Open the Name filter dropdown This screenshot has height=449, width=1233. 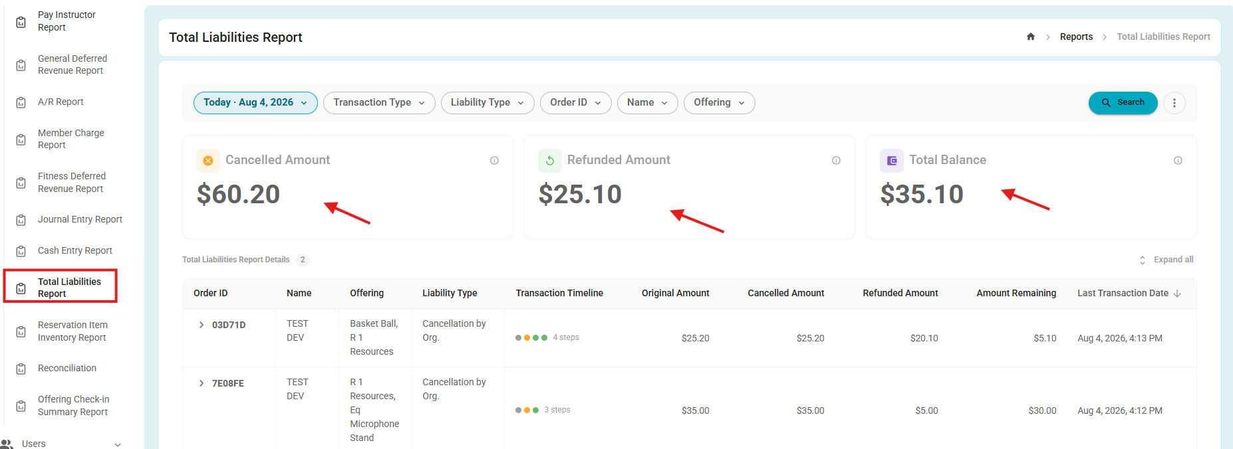648,103
